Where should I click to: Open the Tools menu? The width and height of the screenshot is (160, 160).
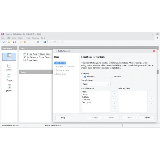[x=28, y=38]
